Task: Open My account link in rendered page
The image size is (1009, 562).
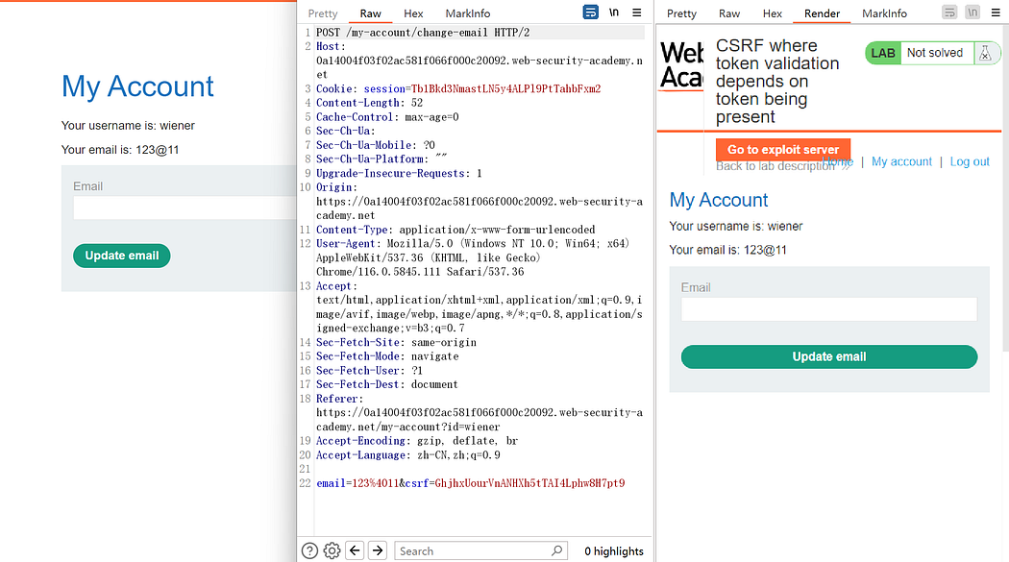Action: tap(901, 161)
